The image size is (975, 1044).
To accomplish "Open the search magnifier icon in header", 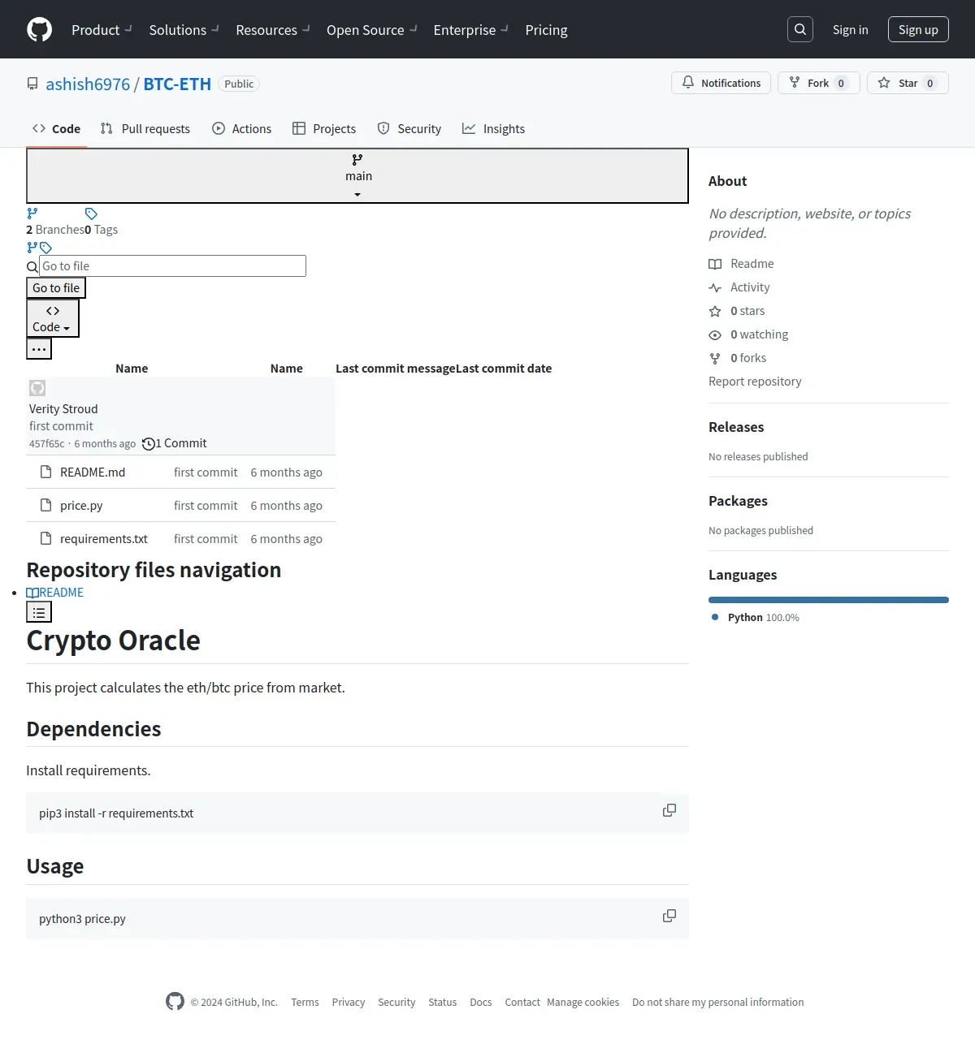I will point(800,29).
